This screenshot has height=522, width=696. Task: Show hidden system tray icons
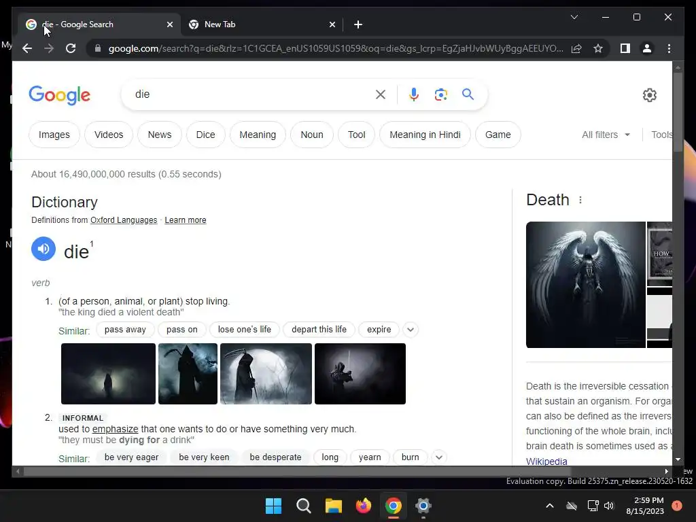coord(549,506)
